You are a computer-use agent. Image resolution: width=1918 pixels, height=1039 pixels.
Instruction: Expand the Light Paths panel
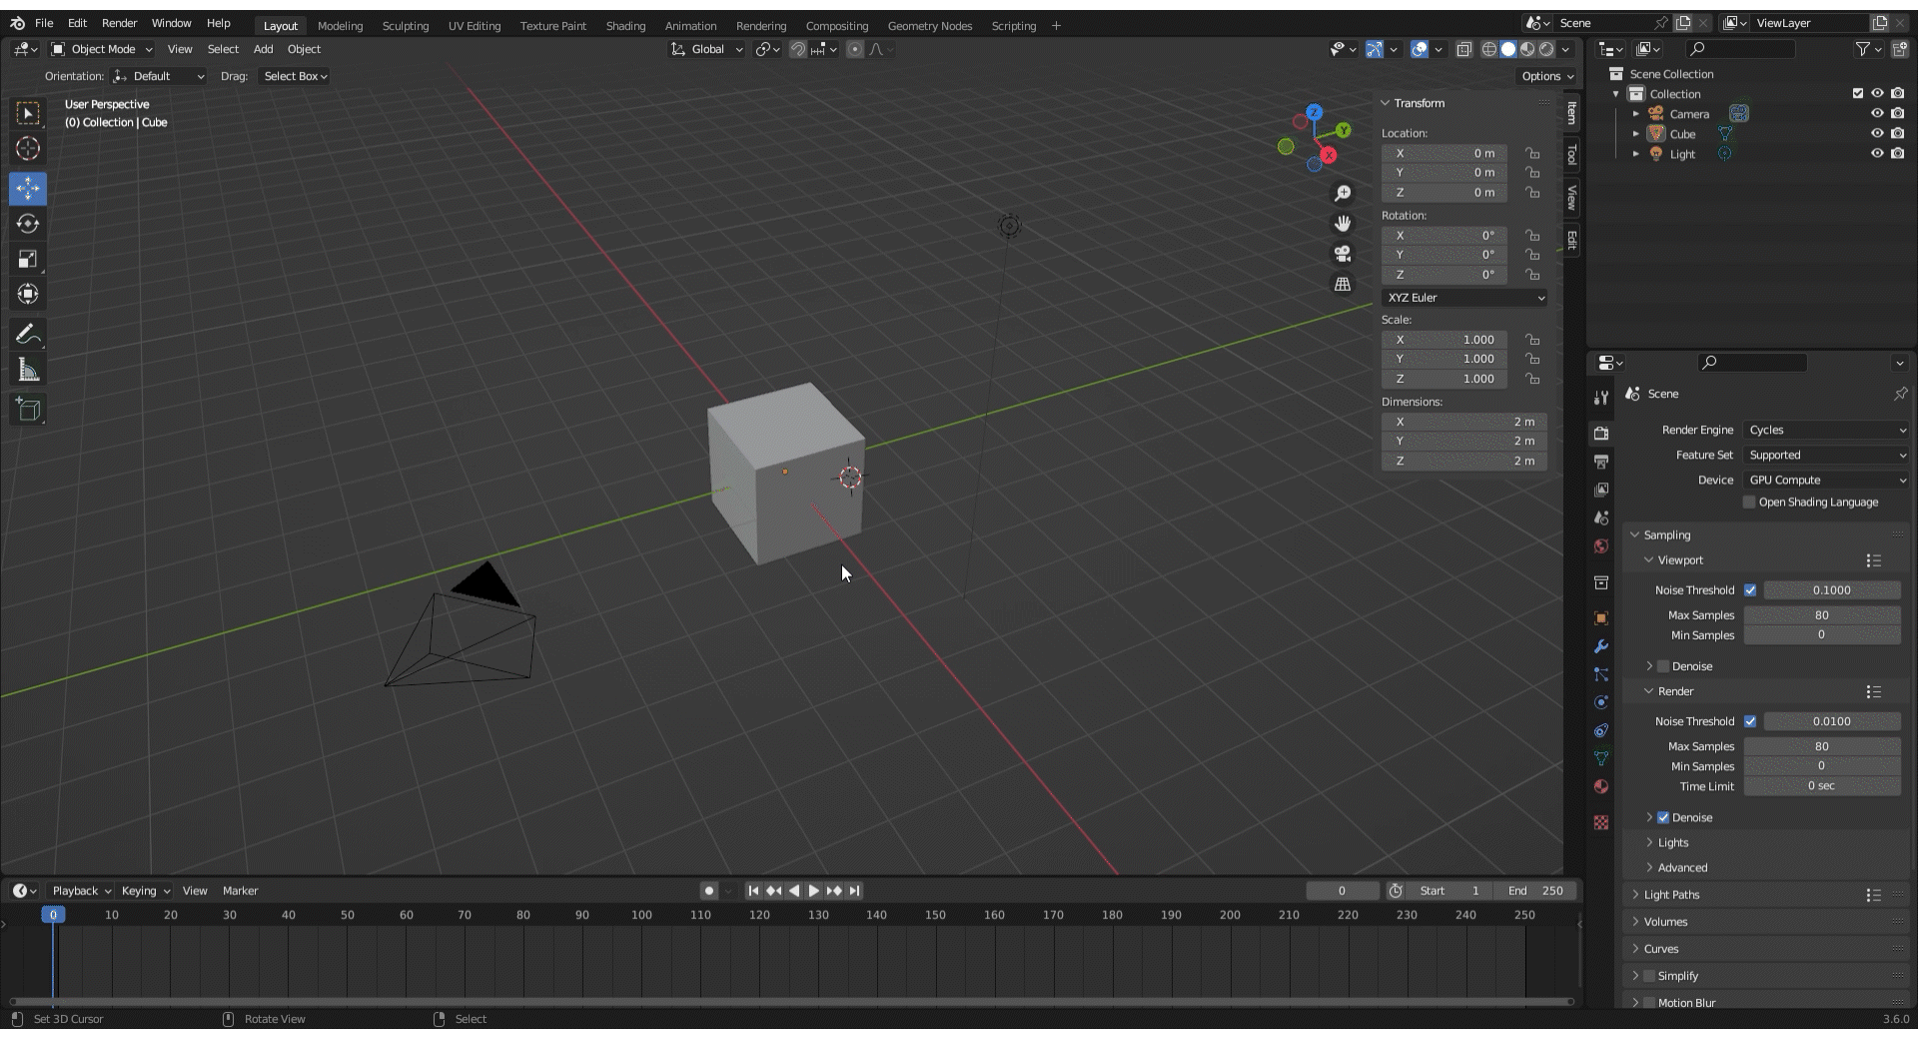(x=1671, y=895)
